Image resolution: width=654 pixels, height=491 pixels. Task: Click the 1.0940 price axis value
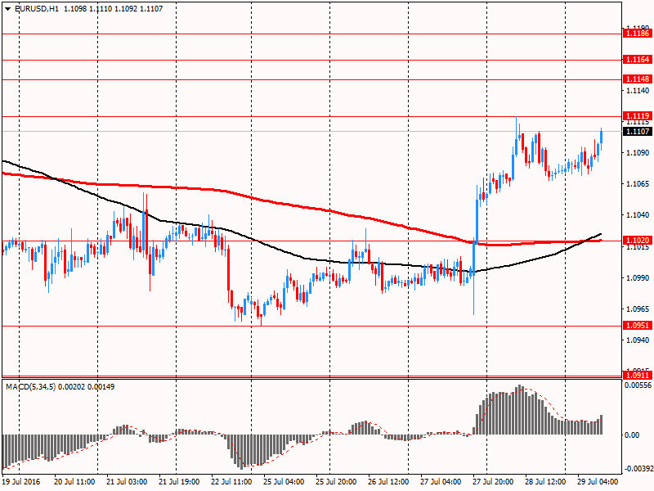[638, 340]
